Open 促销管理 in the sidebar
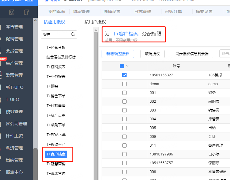 [14, 39]
